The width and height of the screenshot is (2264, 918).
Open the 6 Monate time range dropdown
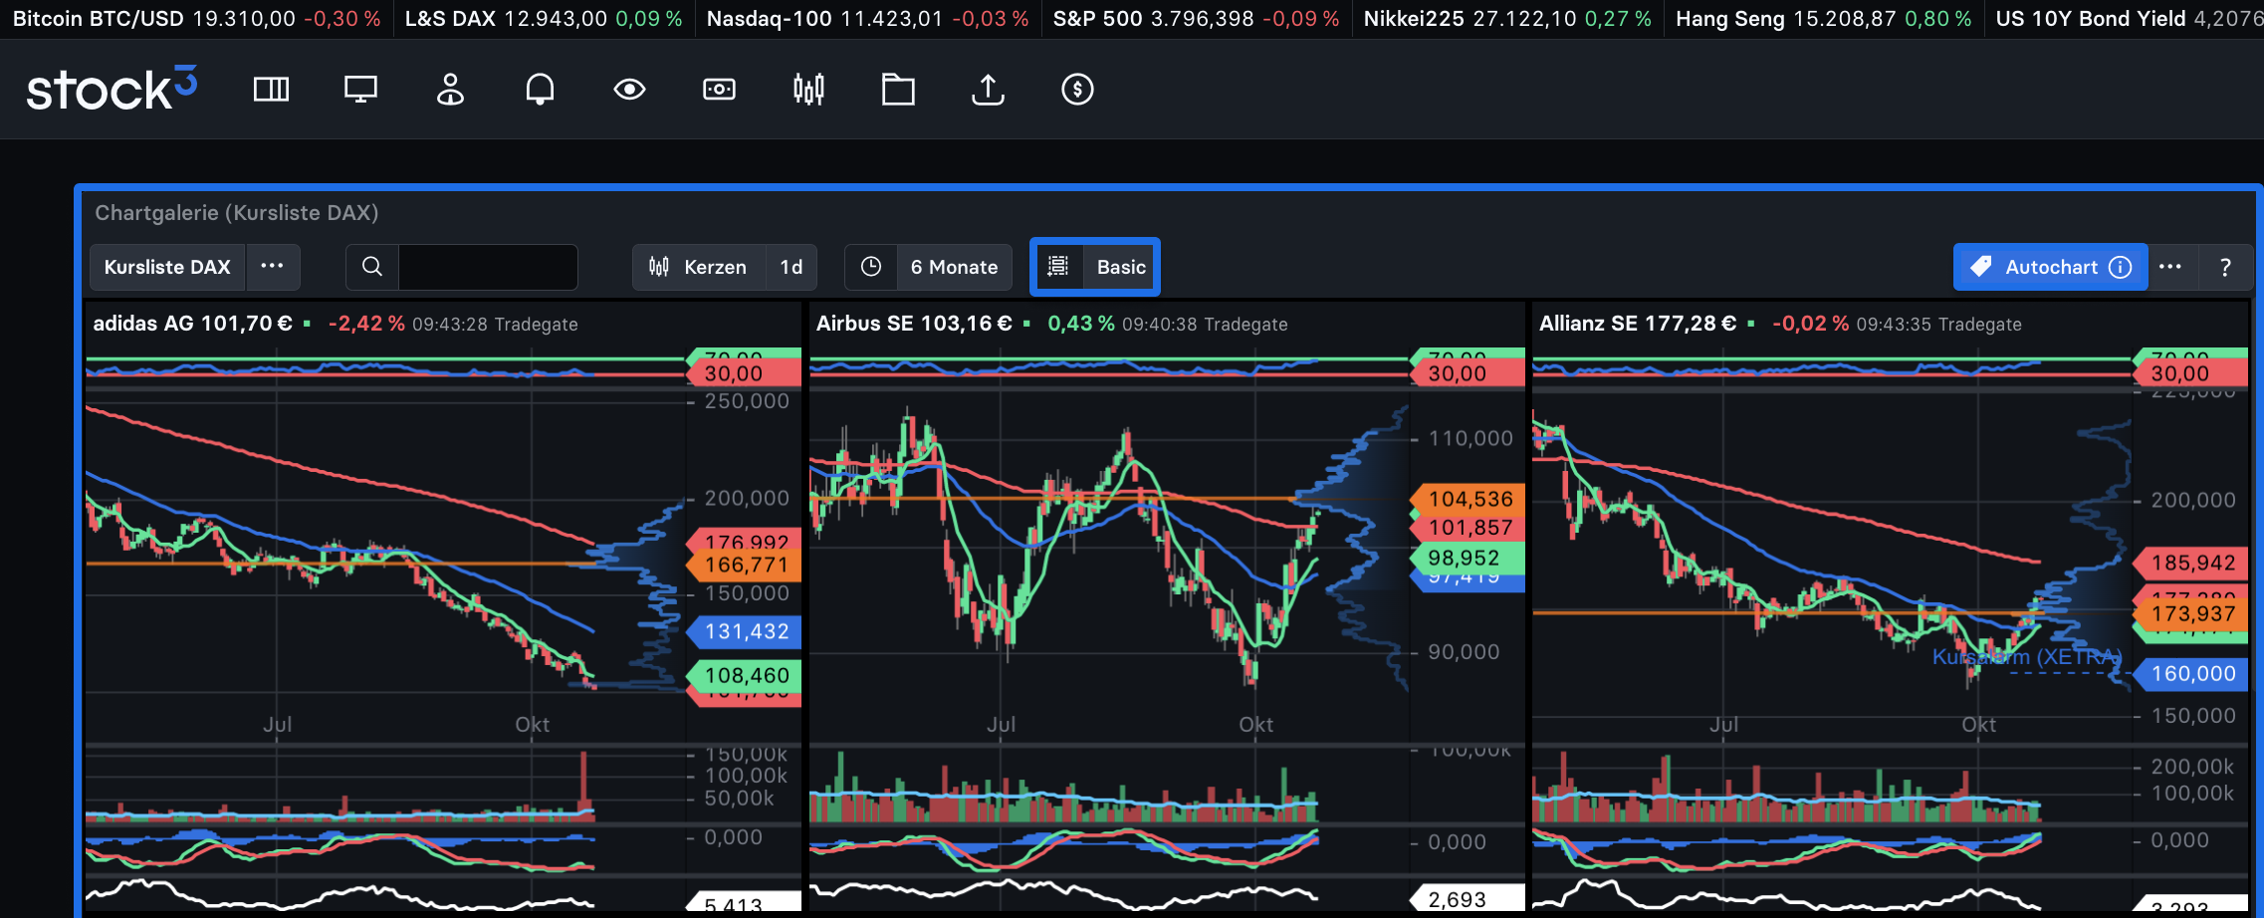coord(954,267)
